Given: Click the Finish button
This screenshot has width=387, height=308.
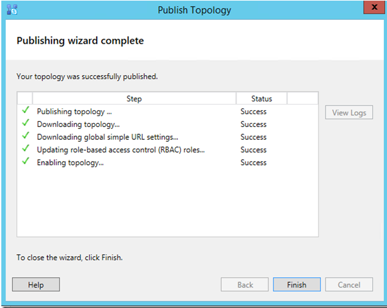Looking at the screenshot, I should click(x=297, y=284).
